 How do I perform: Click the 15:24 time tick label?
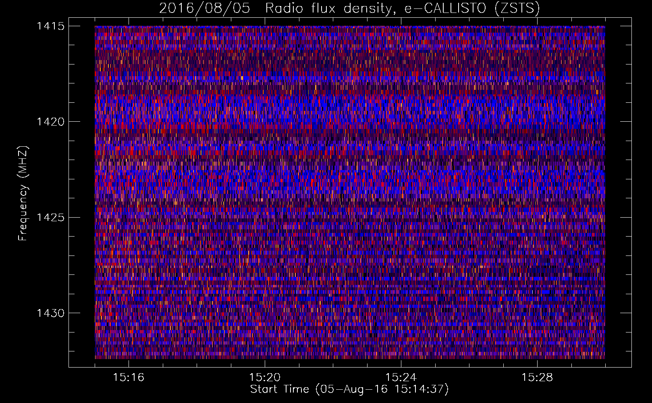coord(401,377)
